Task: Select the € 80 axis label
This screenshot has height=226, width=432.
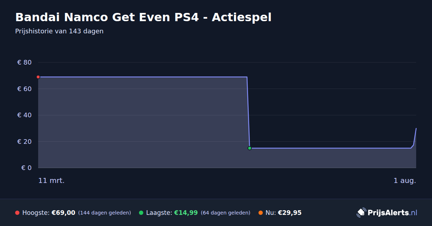Action: pyautogui.click(x=24, y=62)
